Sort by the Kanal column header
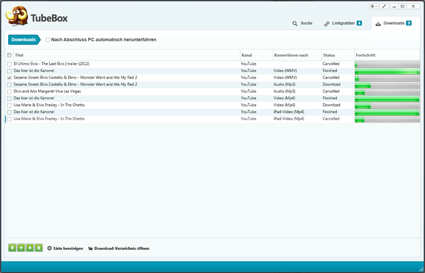Screen dimensions: 425x273 pos(256,55)
